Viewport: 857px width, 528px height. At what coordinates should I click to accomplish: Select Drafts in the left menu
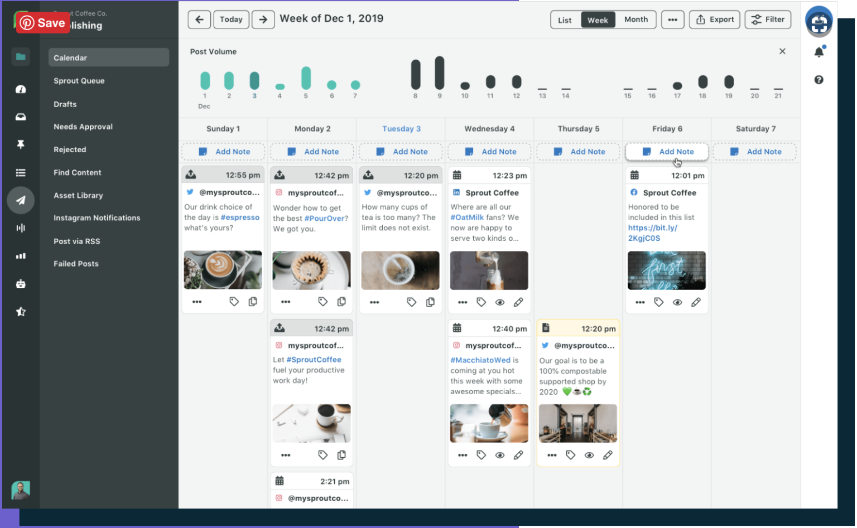65,104
